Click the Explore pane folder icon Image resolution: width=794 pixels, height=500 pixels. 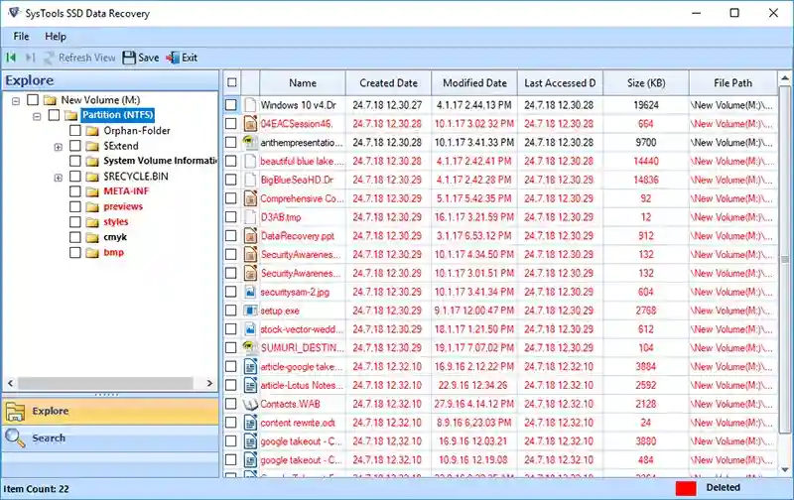15,412
